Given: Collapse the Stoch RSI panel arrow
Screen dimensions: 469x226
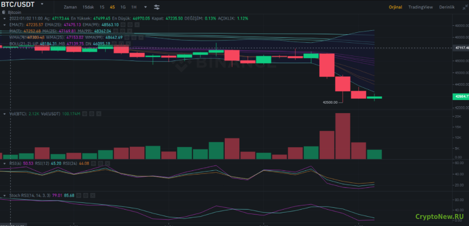Looking at the screenshot, I should (x=4, y=195).
